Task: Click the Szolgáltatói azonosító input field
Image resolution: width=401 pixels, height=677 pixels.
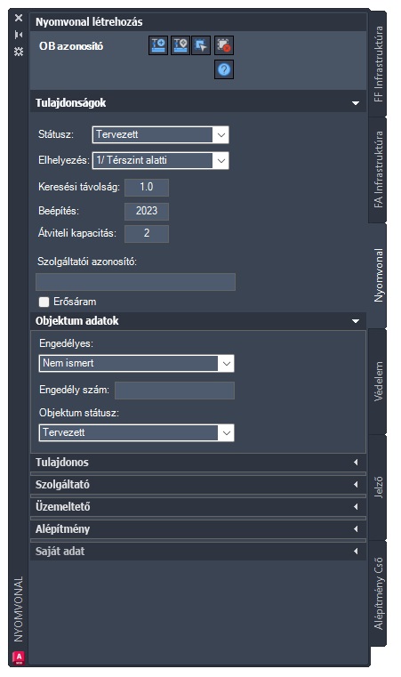Action: coord(135,282)
